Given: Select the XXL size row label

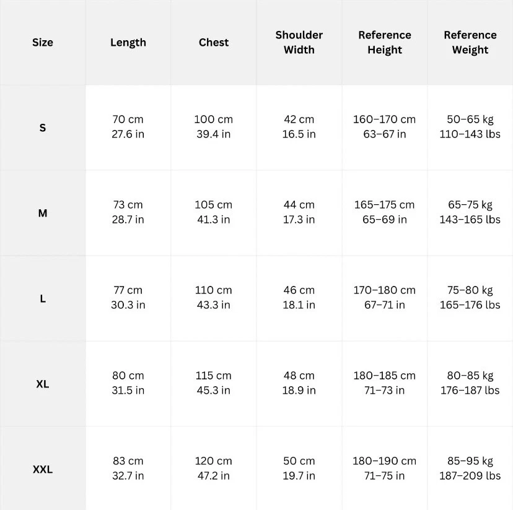Looking at the screenshot, I should 43,469.
